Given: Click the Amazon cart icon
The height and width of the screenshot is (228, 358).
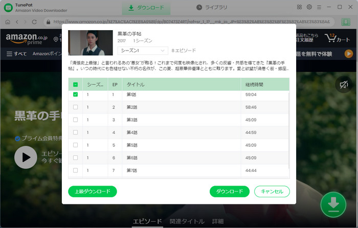Looking at the screenshot, I should [337, 38].
